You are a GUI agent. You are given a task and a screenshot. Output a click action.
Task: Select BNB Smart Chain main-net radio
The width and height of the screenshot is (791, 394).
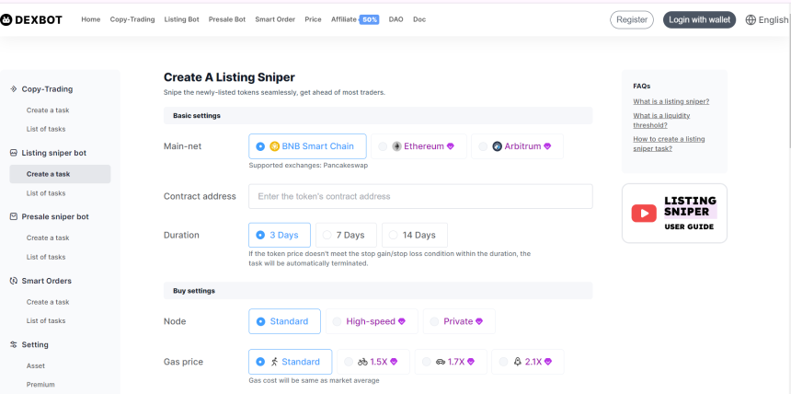point(260,146)
